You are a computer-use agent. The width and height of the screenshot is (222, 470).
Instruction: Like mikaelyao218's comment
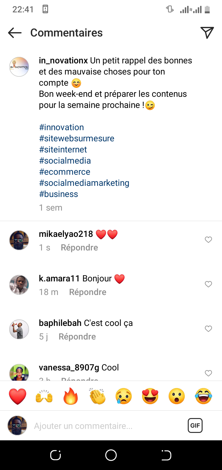(x=208, y=240)
